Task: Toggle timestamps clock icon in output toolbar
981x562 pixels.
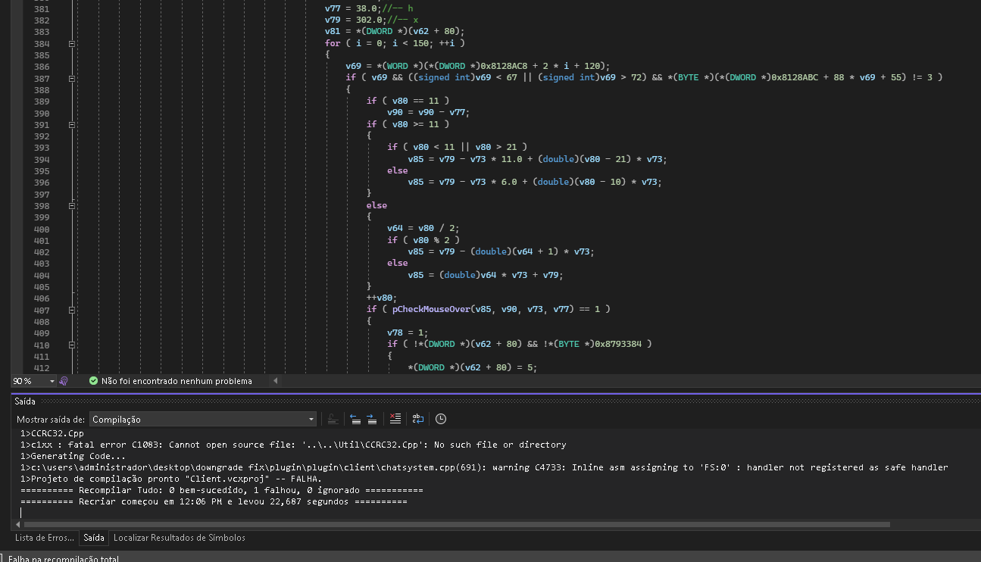Action: click(x=440, y=419)
